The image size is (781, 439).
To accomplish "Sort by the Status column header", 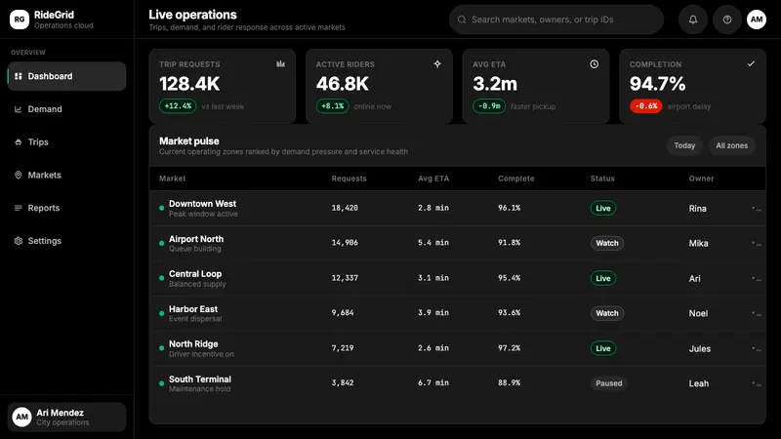I will pos(602,179).
